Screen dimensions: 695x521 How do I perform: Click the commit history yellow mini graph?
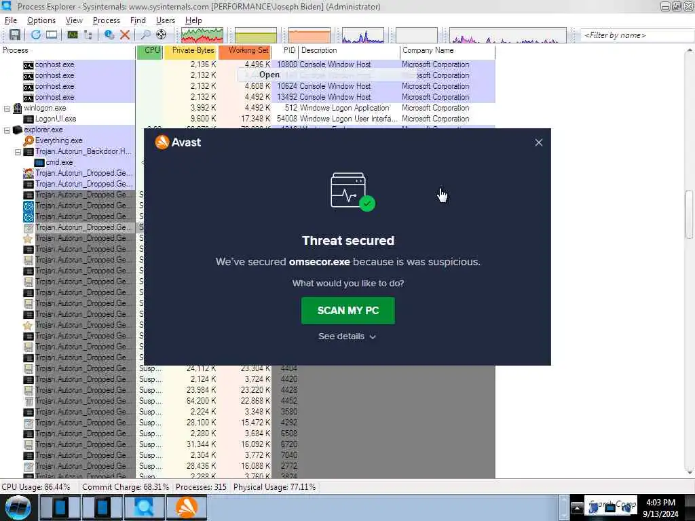coord(256,35)
